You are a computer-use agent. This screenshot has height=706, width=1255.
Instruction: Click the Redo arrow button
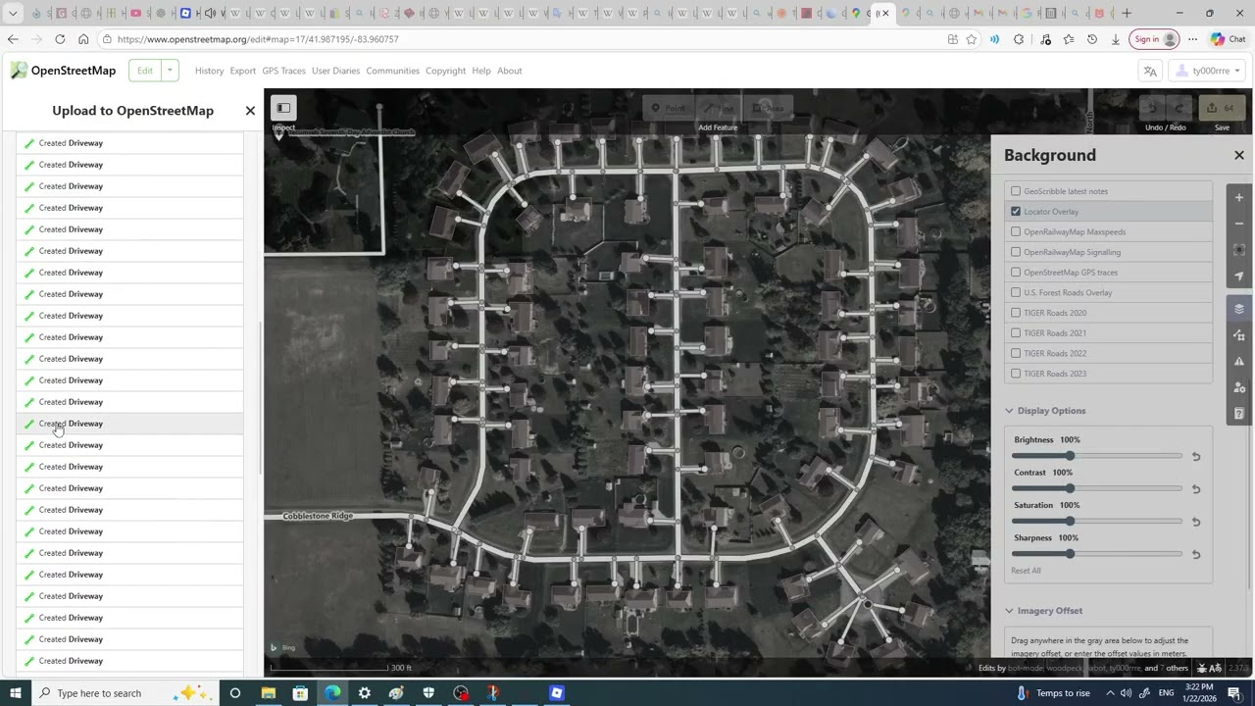[1179, 108]
